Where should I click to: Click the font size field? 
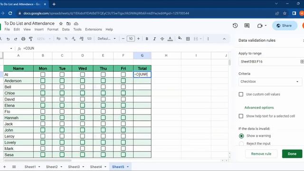click(131, 38)
